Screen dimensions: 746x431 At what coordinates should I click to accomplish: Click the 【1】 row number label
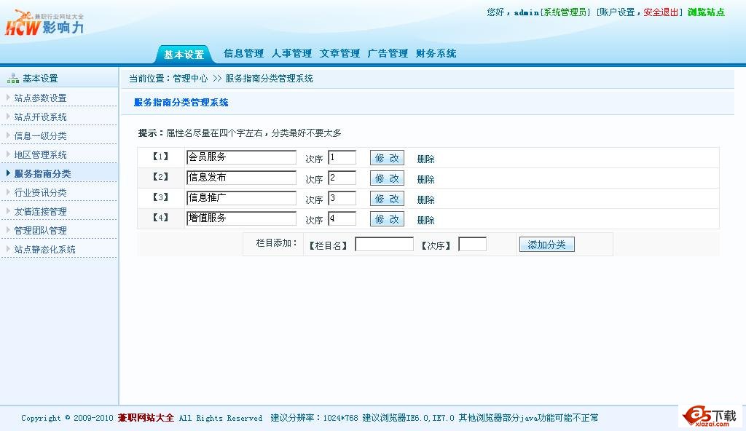pyautogui.click(x=161, y=157)
